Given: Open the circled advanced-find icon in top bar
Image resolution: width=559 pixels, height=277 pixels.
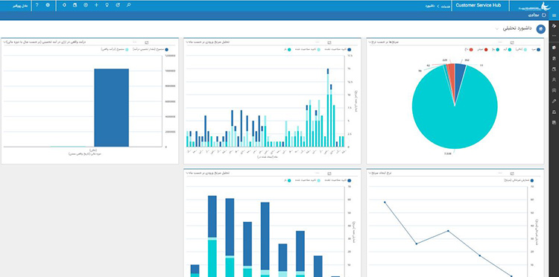Looking at the screenshot, I should coord(86,5).
